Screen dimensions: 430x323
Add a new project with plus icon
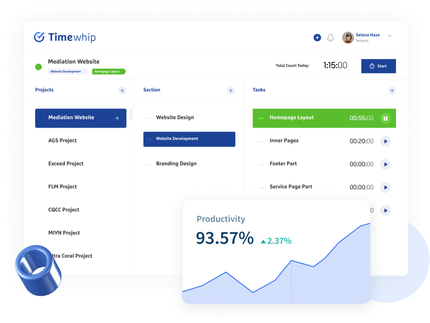point(122,91)
